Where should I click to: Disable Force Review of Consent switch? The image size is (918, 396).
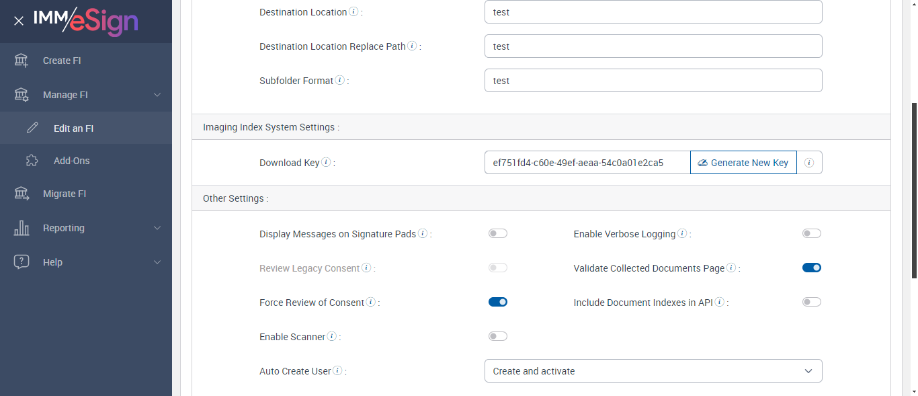point(498,303)
